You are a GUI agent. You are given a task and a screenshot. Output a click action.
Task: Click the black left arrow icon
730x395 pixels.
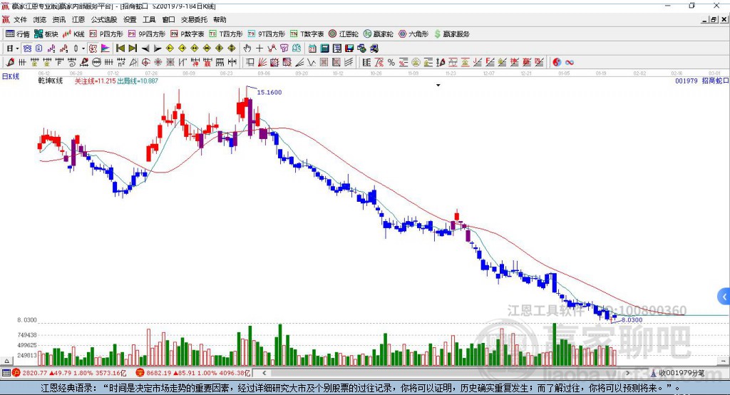(145, 48)
